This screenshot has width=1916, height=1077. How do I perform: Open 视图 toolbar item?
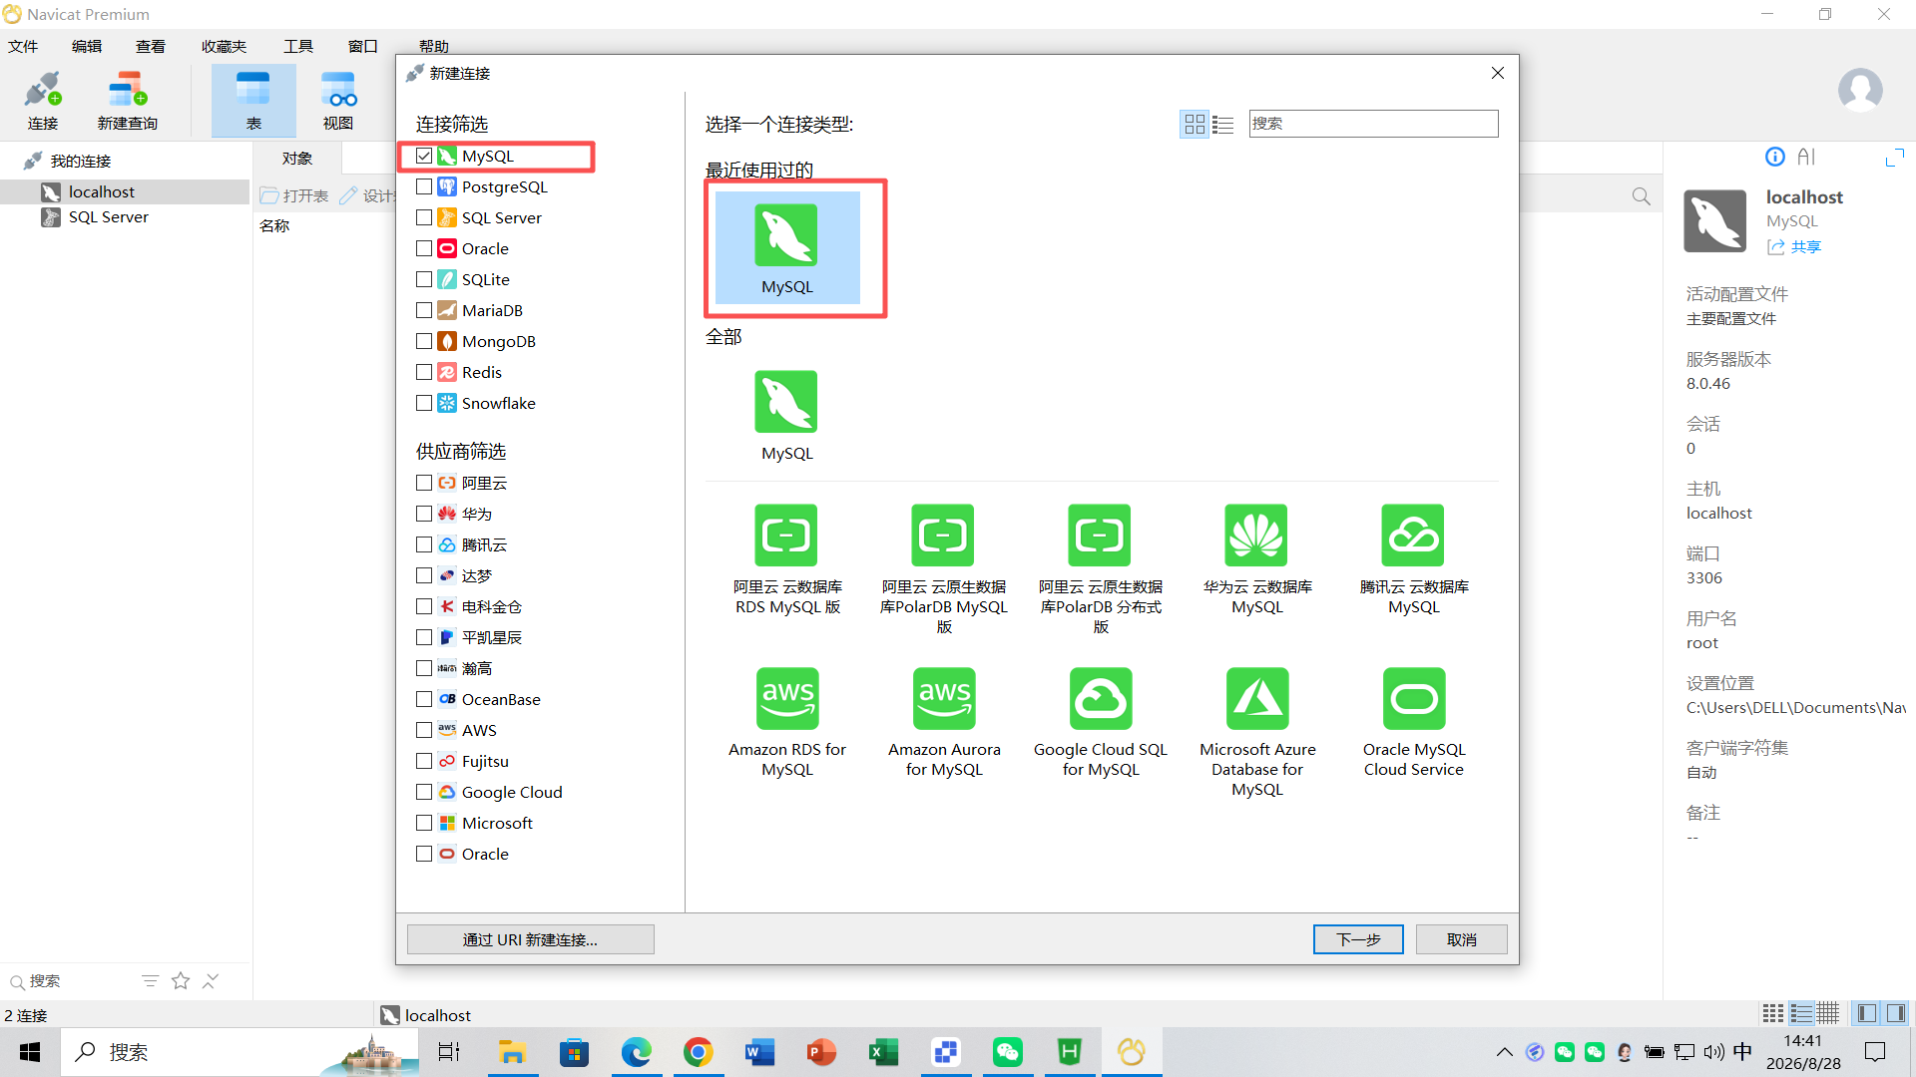(338, 101)
